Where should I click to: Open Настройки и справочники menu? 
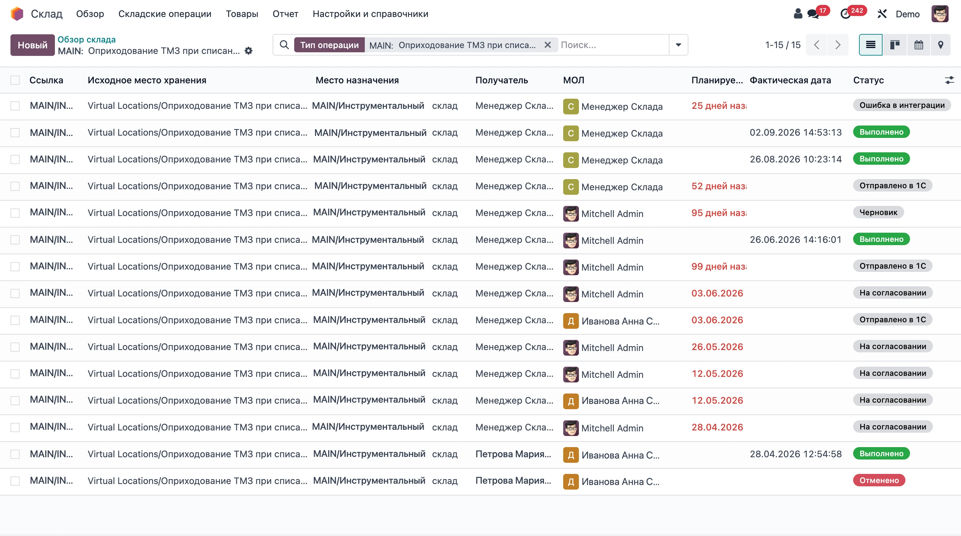370,14
